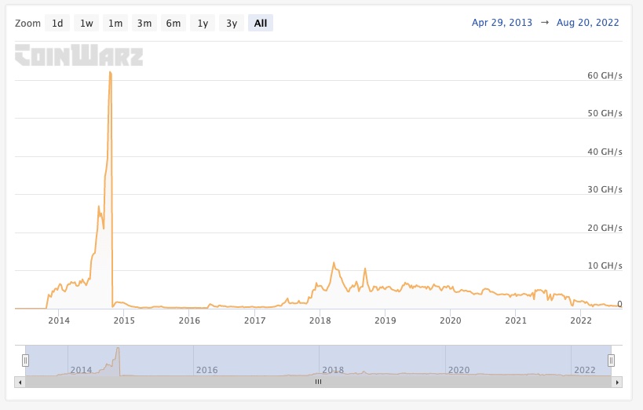Click the scrollbar grip with three lines
643x410 pixels.
318,382
